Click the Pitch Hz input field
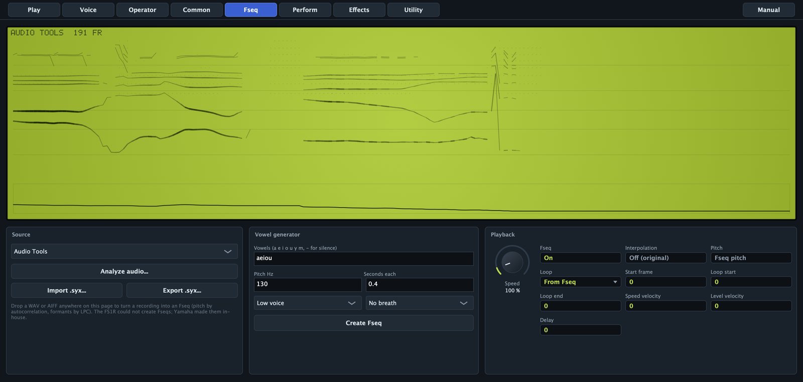The height and width of the screenshot is (382, 803). coord(308,284)
